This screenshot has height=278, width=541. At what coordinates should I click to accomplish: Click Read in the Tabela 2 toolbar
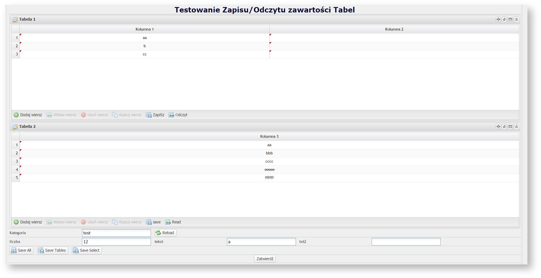173,222
